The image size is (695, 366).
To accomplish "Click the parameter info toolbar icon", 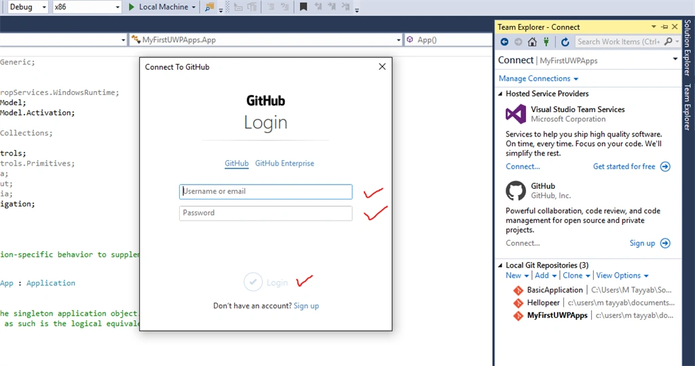I will (252, 7).
